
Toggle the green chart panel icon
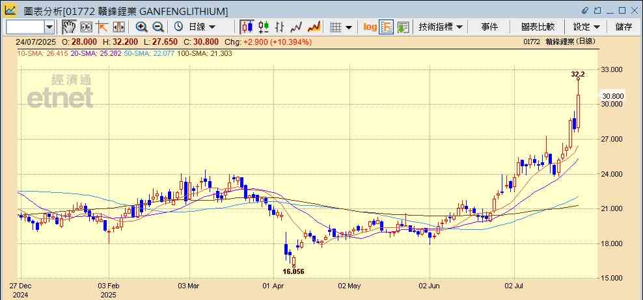coord(403,27)
